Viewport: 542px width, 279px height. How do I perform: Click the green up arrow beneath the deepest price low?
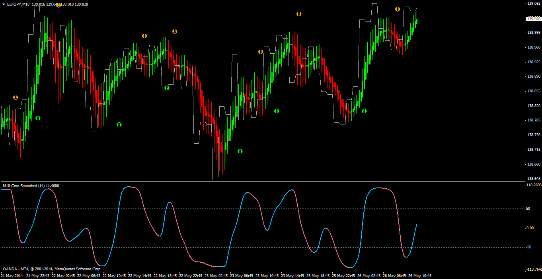[240, 151]
